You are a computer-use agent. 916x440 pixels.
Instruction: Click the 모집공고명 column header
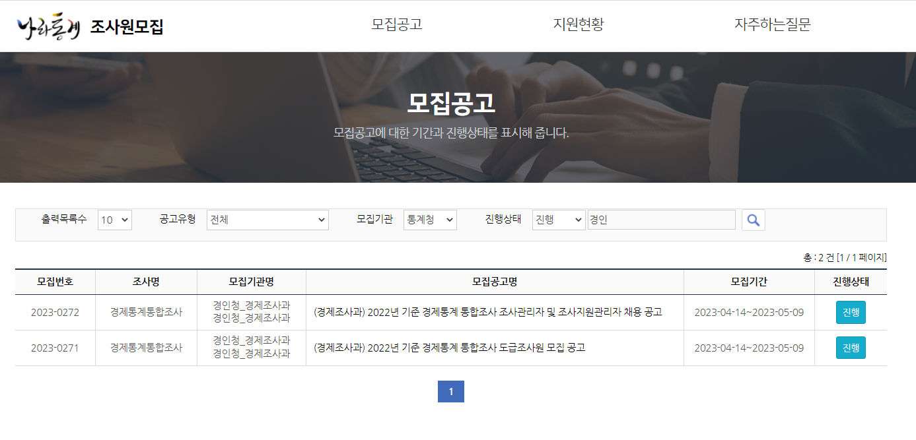495,282
